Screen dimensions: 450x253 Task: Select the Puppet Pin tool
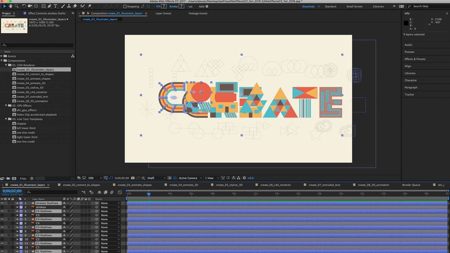(89, 6)
